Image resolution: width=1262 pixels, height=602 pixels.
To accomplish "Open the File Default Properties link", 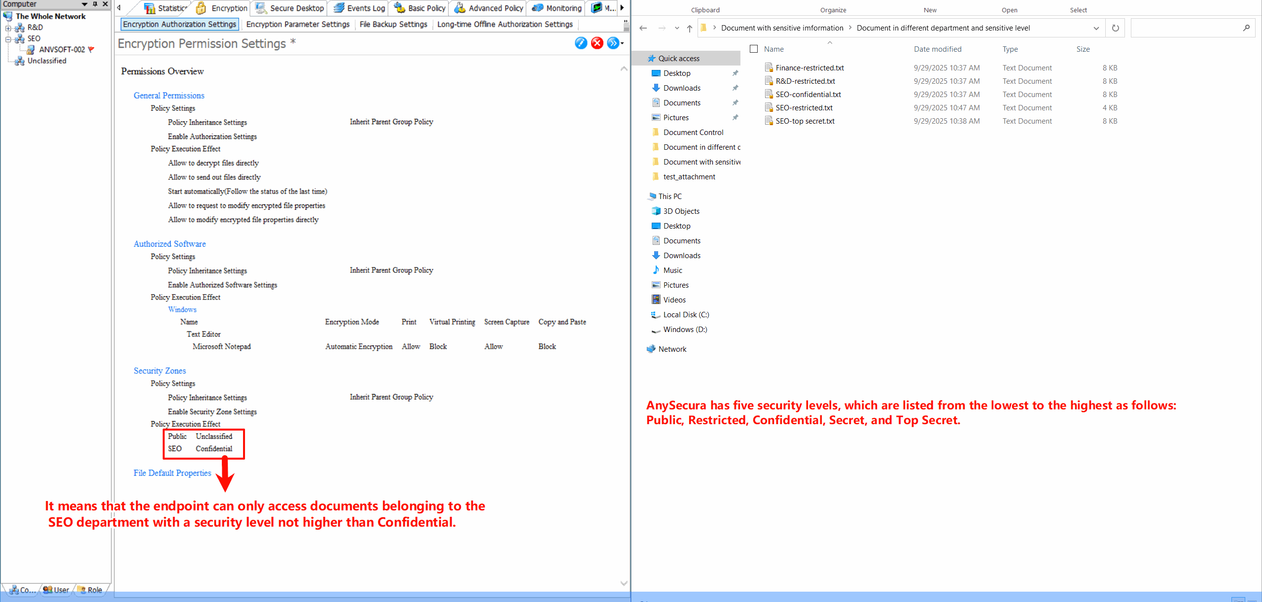I will [172, 473].
